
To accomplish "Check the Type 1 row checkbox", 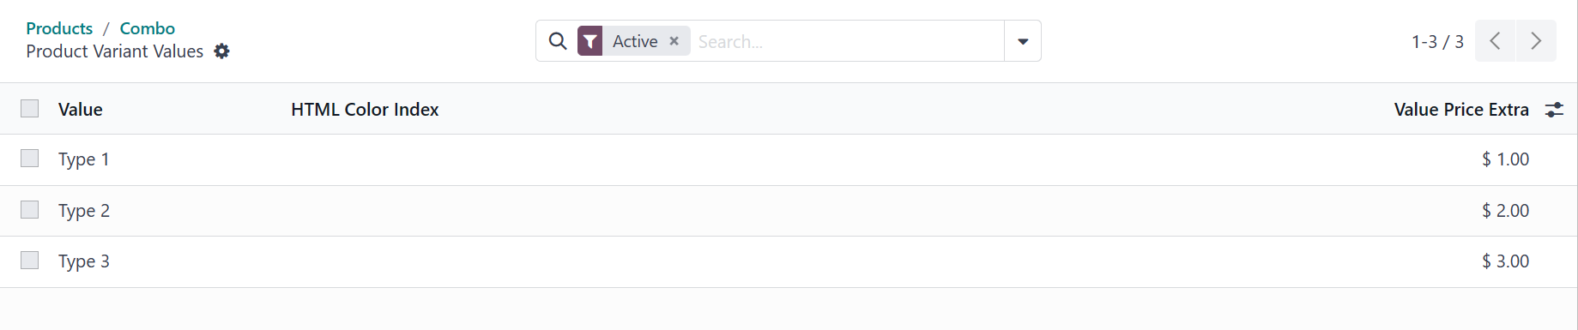I will [x=30, y=159].
